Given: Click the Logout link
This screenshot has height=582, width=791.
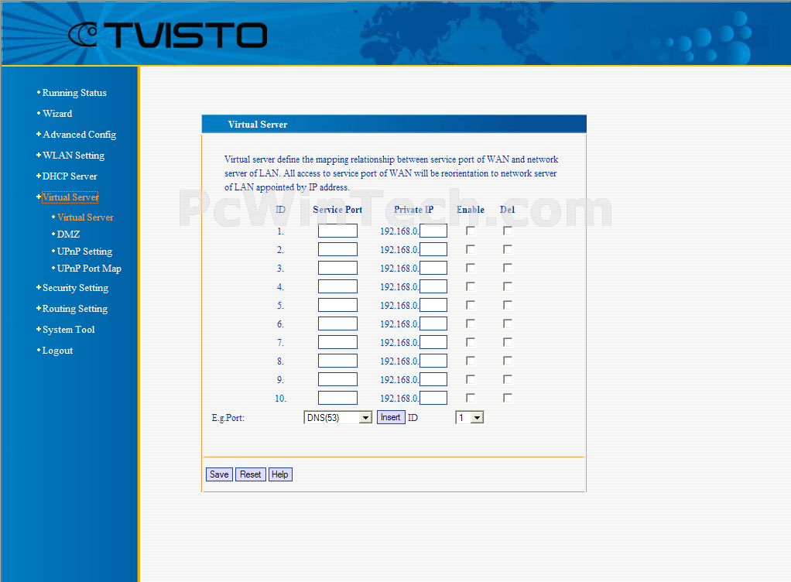Looking at the screenshot, I should (x=57, y=351).
